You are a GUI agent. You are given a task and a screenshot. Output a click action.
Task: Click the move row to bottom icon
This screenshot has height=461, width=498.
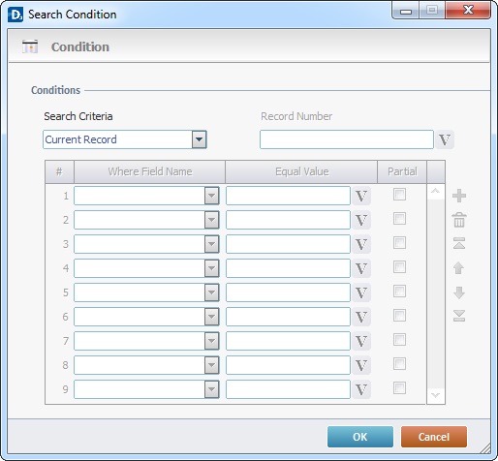pyautogui.click(x=459, y=316)
